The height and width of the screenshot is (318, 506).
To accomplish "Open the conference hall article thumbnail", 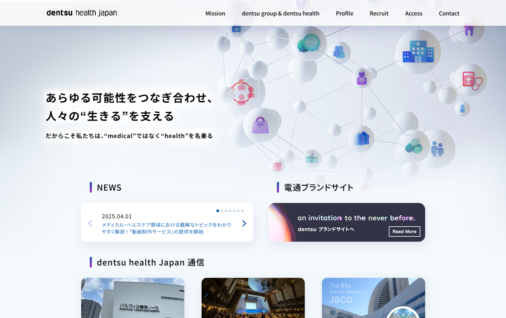I will point(253,298).
